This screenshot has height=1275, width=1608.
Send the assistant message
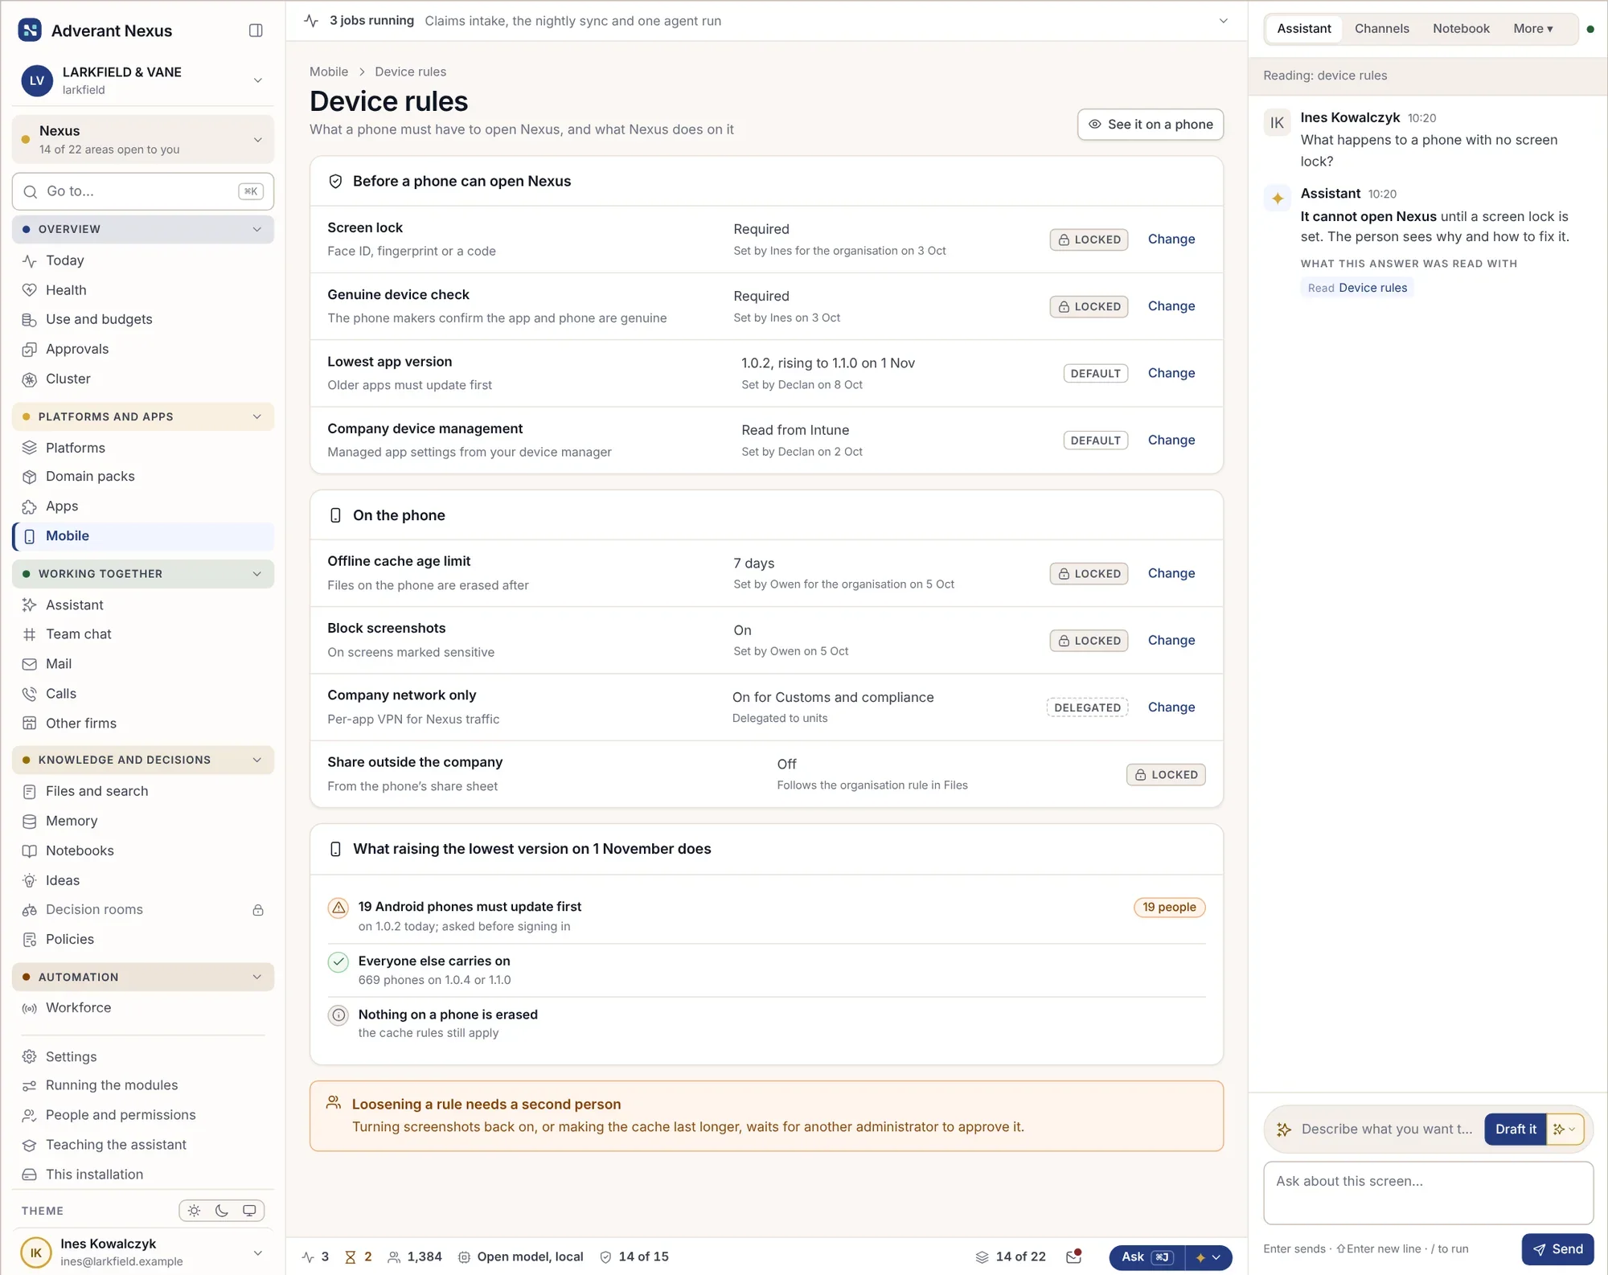coord(1557,1249)
